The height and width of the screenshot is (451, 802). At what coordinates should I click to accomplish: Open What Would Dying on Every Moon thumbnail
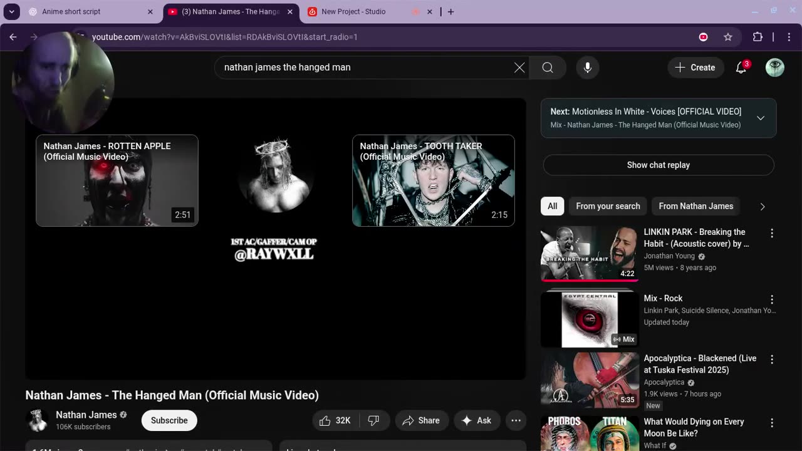(x=590, y=433)
